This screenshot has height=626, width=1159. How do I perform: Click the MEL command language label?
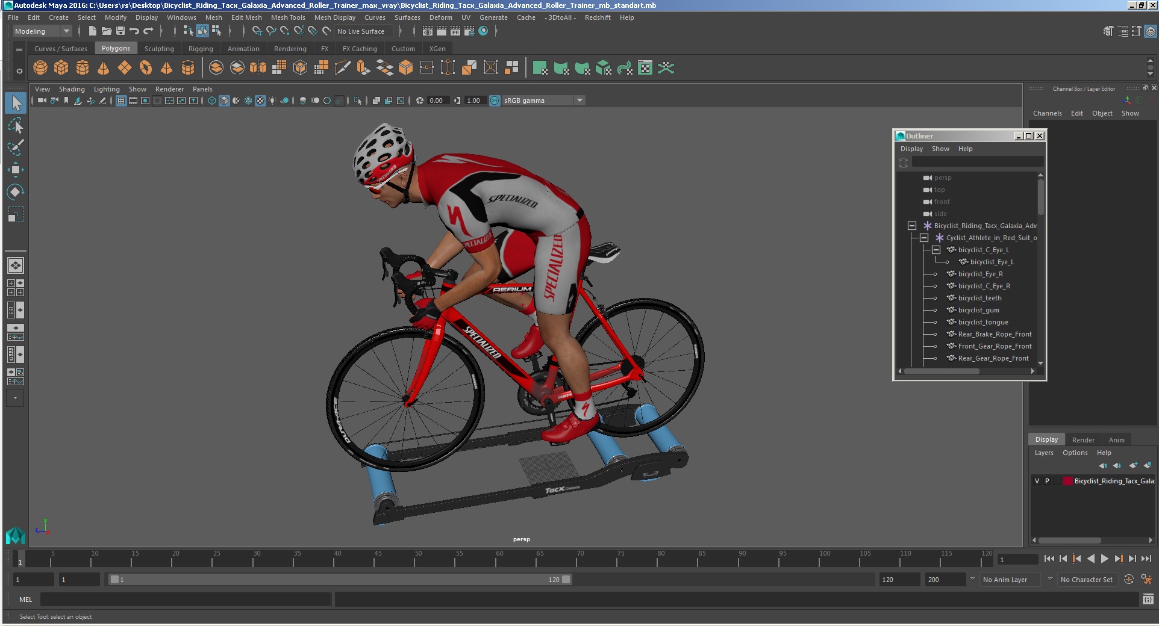pyautogui.click(x=25, y=600)
